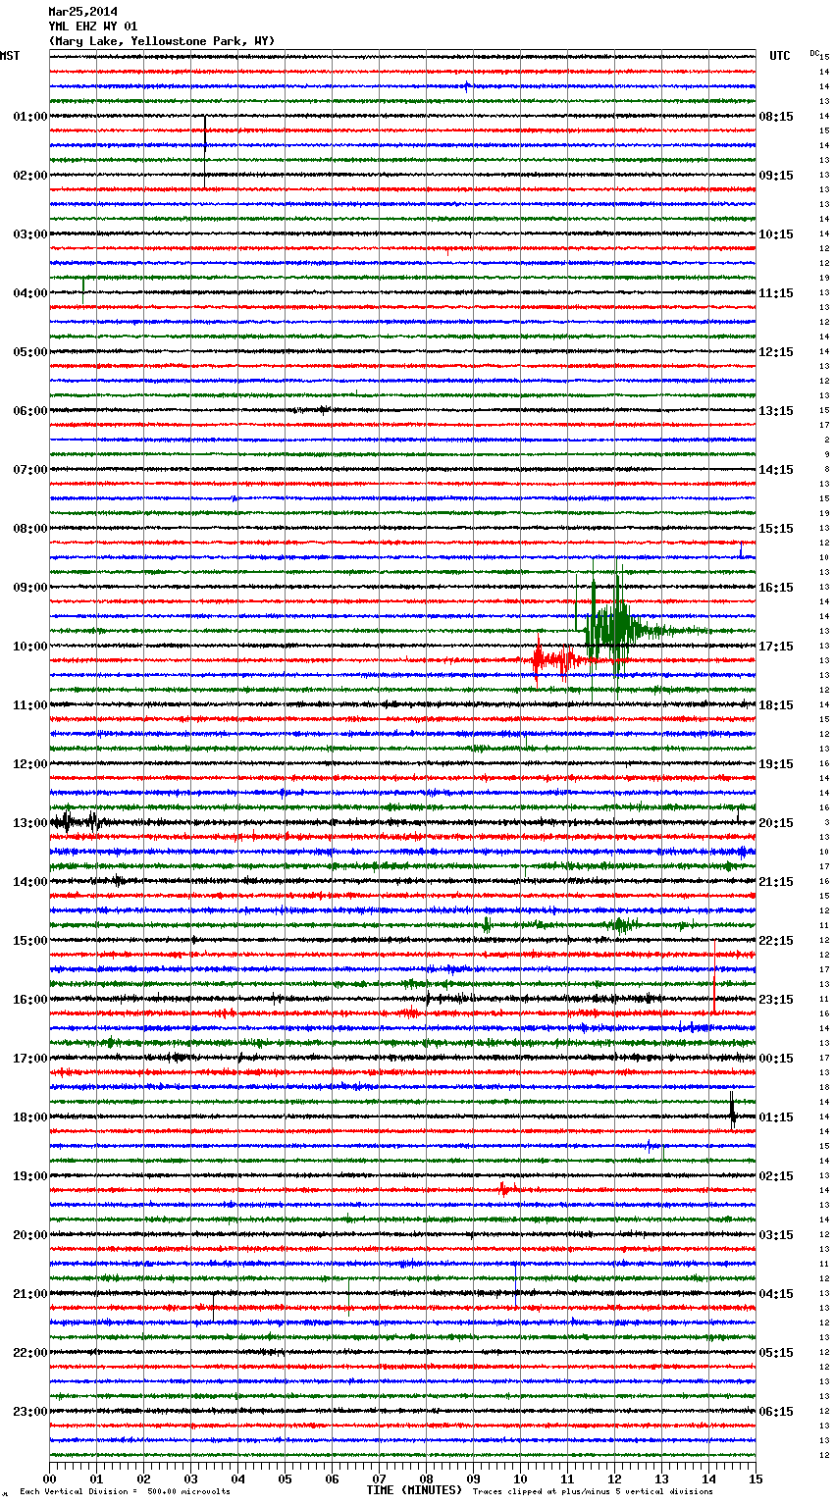The height and width of the screenshot is (1505, 834).
Task: Click the black spike near minute 14.5 at 18:00
Action: tap(732, 1111)
